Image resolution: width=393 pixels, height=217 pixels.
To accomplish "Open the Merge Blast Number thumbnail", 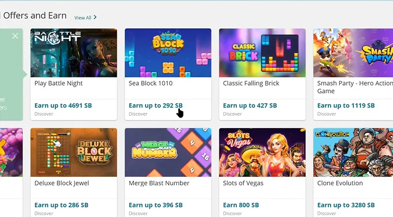I will point(168,152).
